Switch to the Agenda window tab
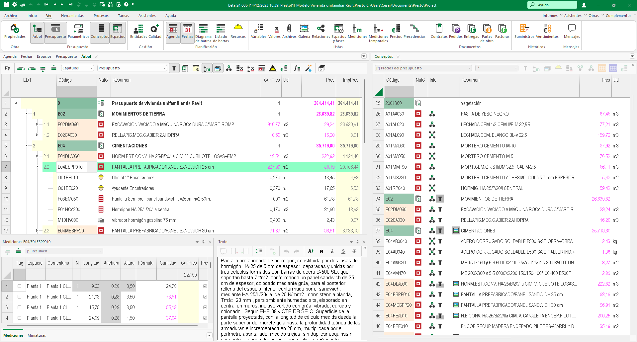The width and height of the screenshot is (637, 342). click(10, 56)
